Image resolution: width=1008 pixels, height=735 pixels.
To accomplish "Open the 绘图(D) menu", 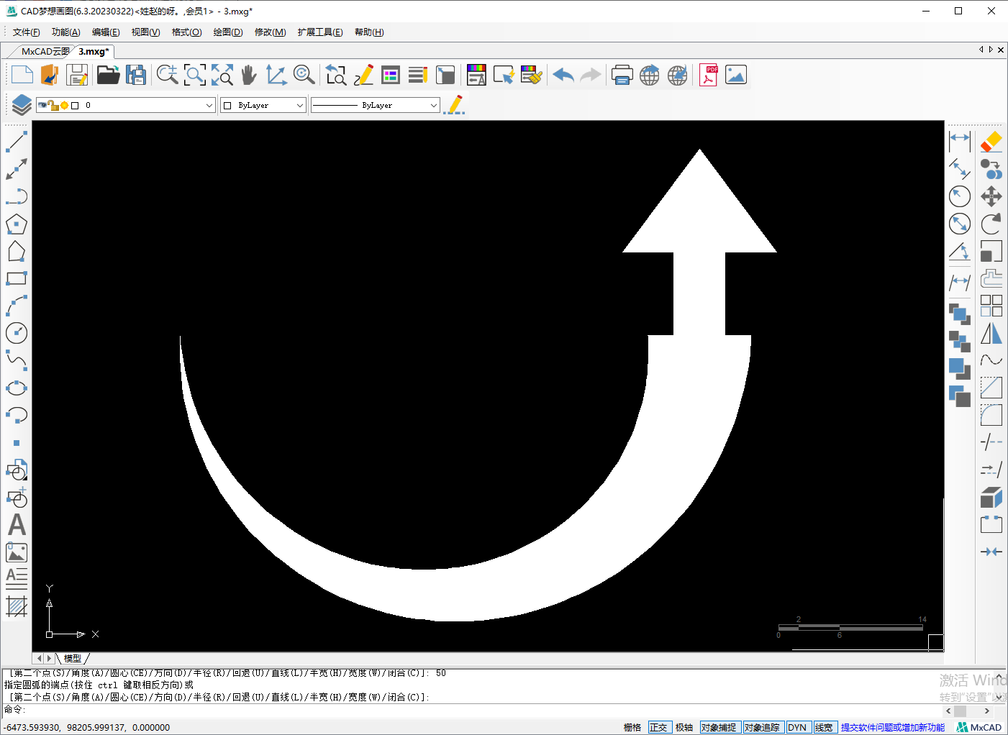I will (227, 32).
